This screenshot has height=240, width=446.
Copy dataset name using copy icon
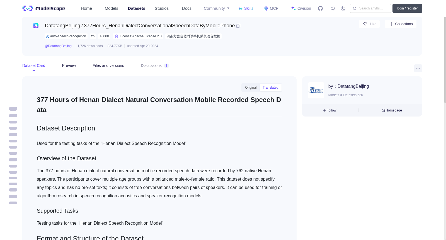(x=238, y=26)
